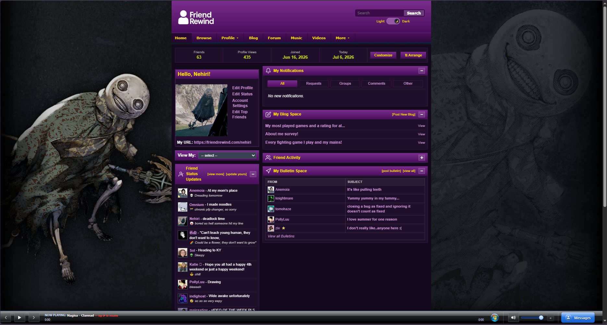Click tomohaze's avatar in bulletin table

pos(271,209)
